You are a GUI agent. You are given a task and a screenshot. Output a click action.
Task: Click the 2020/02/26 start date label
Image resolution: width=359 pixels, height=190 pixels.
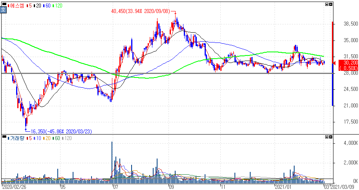point(14,187)
